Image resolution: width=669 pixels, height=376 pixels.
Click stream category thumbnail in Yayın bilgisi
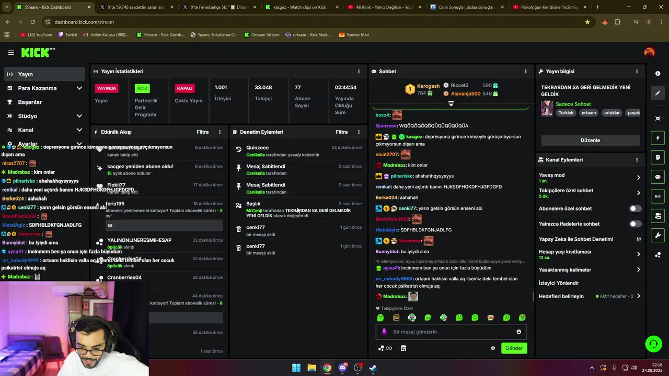tap(547, 108)
